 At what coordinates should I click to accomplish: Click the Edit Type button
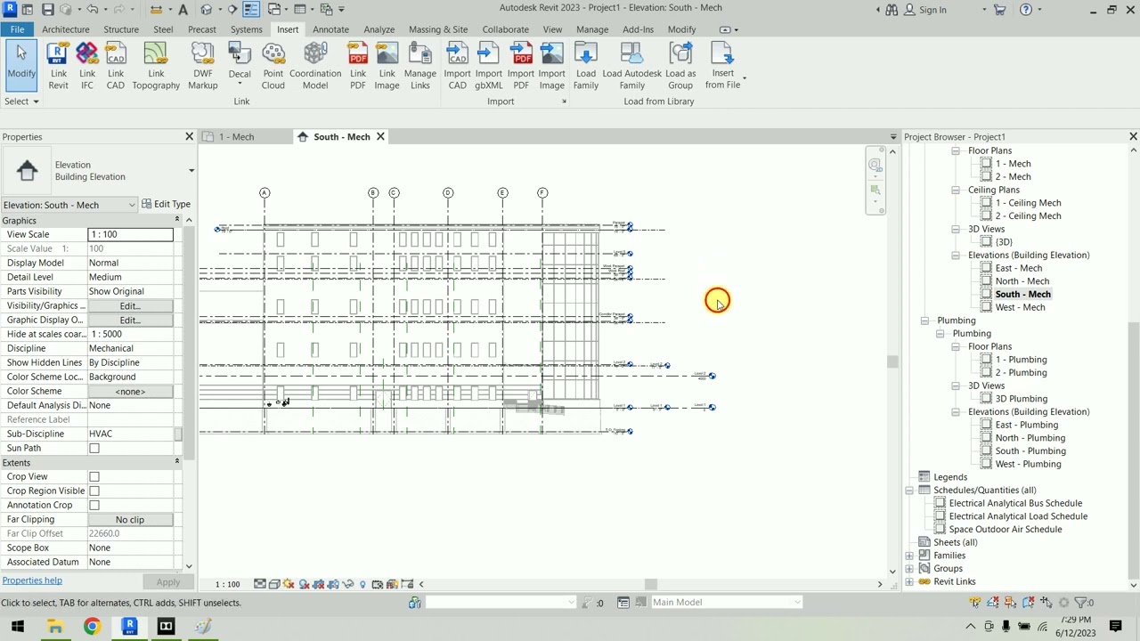coord(167,205)
